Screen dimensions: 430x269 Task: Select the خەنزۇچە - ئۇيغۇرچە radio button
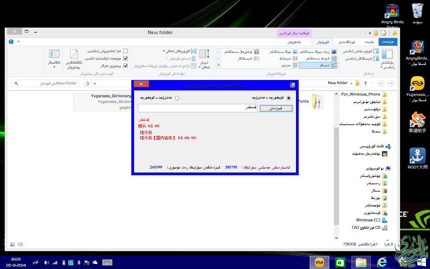(177, 98)
